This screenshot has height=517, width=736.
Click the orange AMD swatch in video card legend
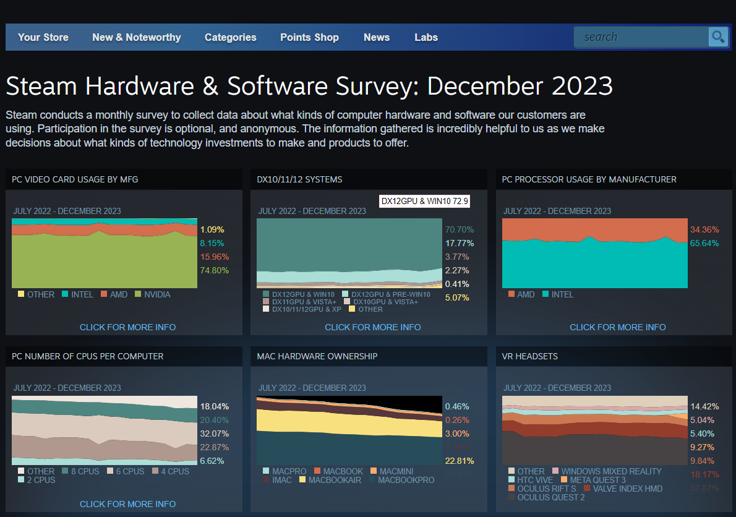tap(104, 294)
